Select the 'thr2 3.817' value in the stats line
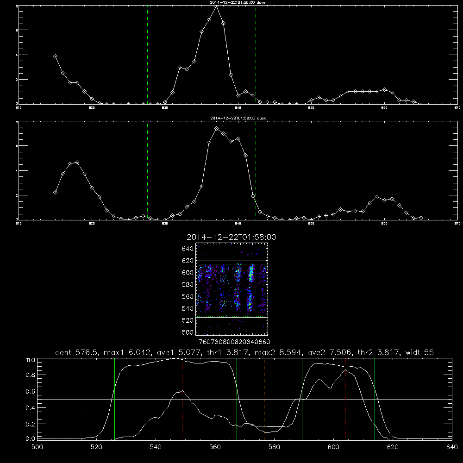This screenshot has height=463, width=463. coord(378,352)
